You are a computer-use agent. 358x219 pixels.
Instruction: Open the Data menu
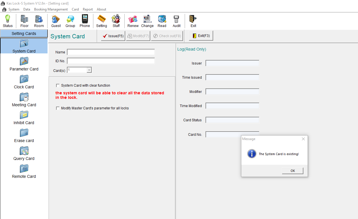[27, 9]
